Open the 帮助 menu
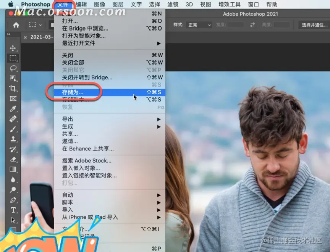330x252 pixels. tap(272, 4)
